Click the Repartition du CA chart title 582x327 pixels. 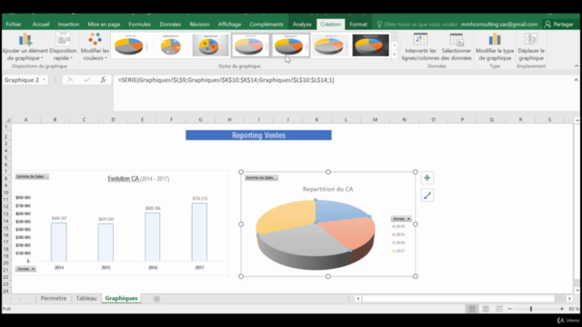coord(327,189)
